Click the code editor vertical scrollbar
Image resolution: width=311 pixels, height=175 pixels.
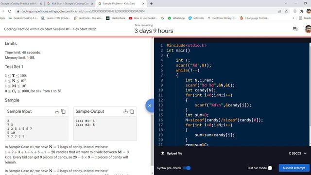(310, 94)
